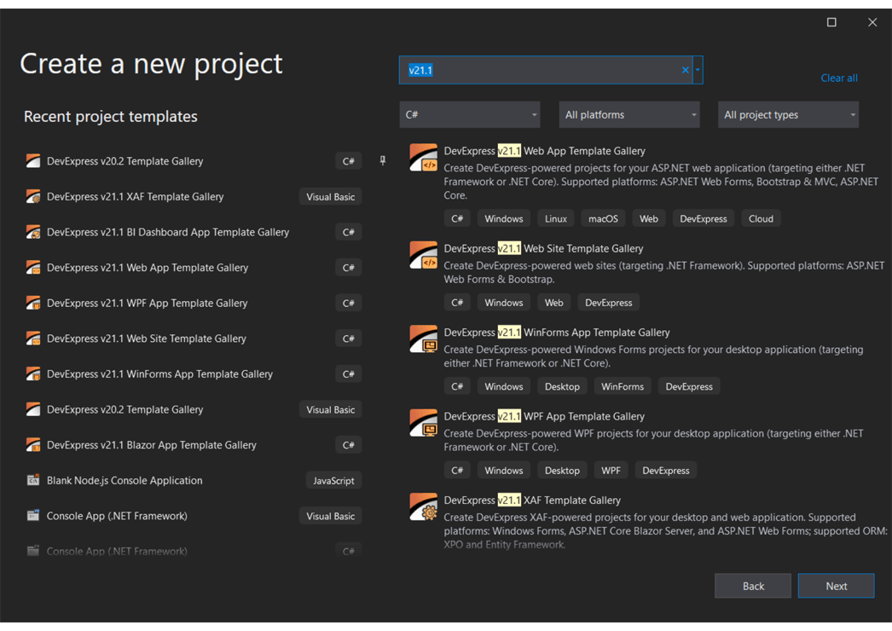The width and height of the screenshot is (892, 631).
Task: Toggle the Linux platform tag filter
Action: tap(555, 218)
